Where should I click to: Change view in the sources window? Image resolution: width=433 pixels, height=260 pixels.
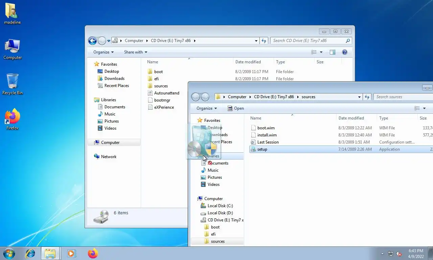[417, 108]
